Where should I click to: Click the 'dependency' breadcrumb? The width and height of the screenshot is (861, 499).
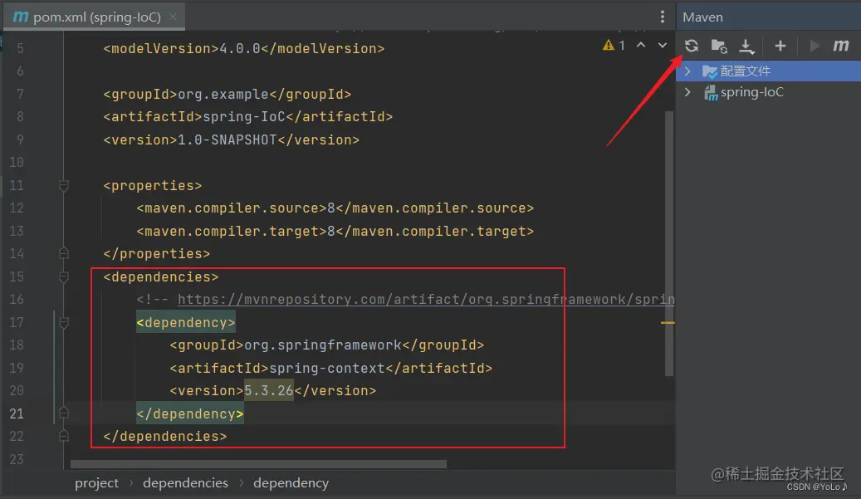click(291, 483)
